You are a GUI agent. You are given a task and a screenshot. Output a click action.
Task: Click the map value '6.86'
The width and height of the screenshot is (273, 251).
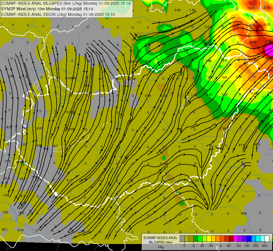click(x=244, y=213)
